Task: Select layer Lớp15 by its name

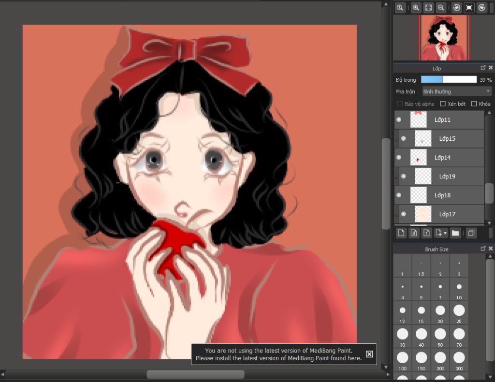Action: coord(447,139)
